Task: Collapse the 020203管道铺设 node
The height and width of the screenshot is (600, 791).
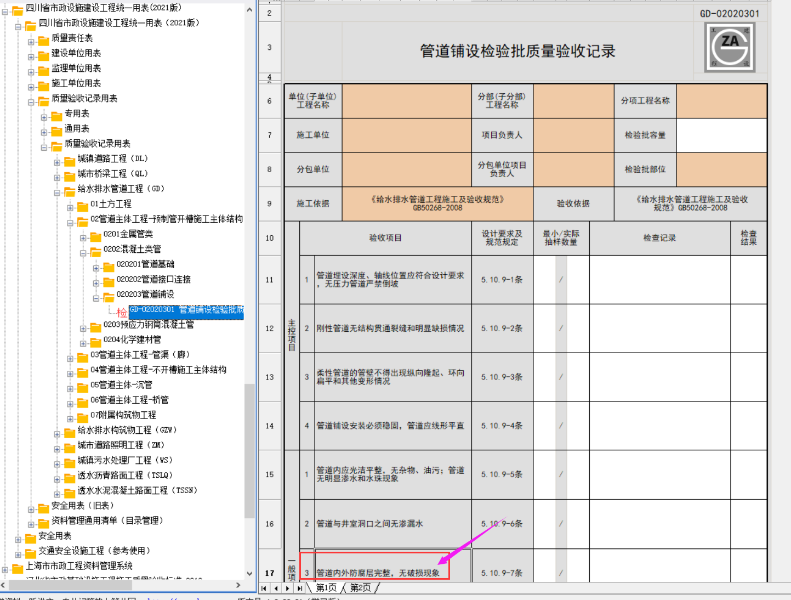Action: click(96, 298)
